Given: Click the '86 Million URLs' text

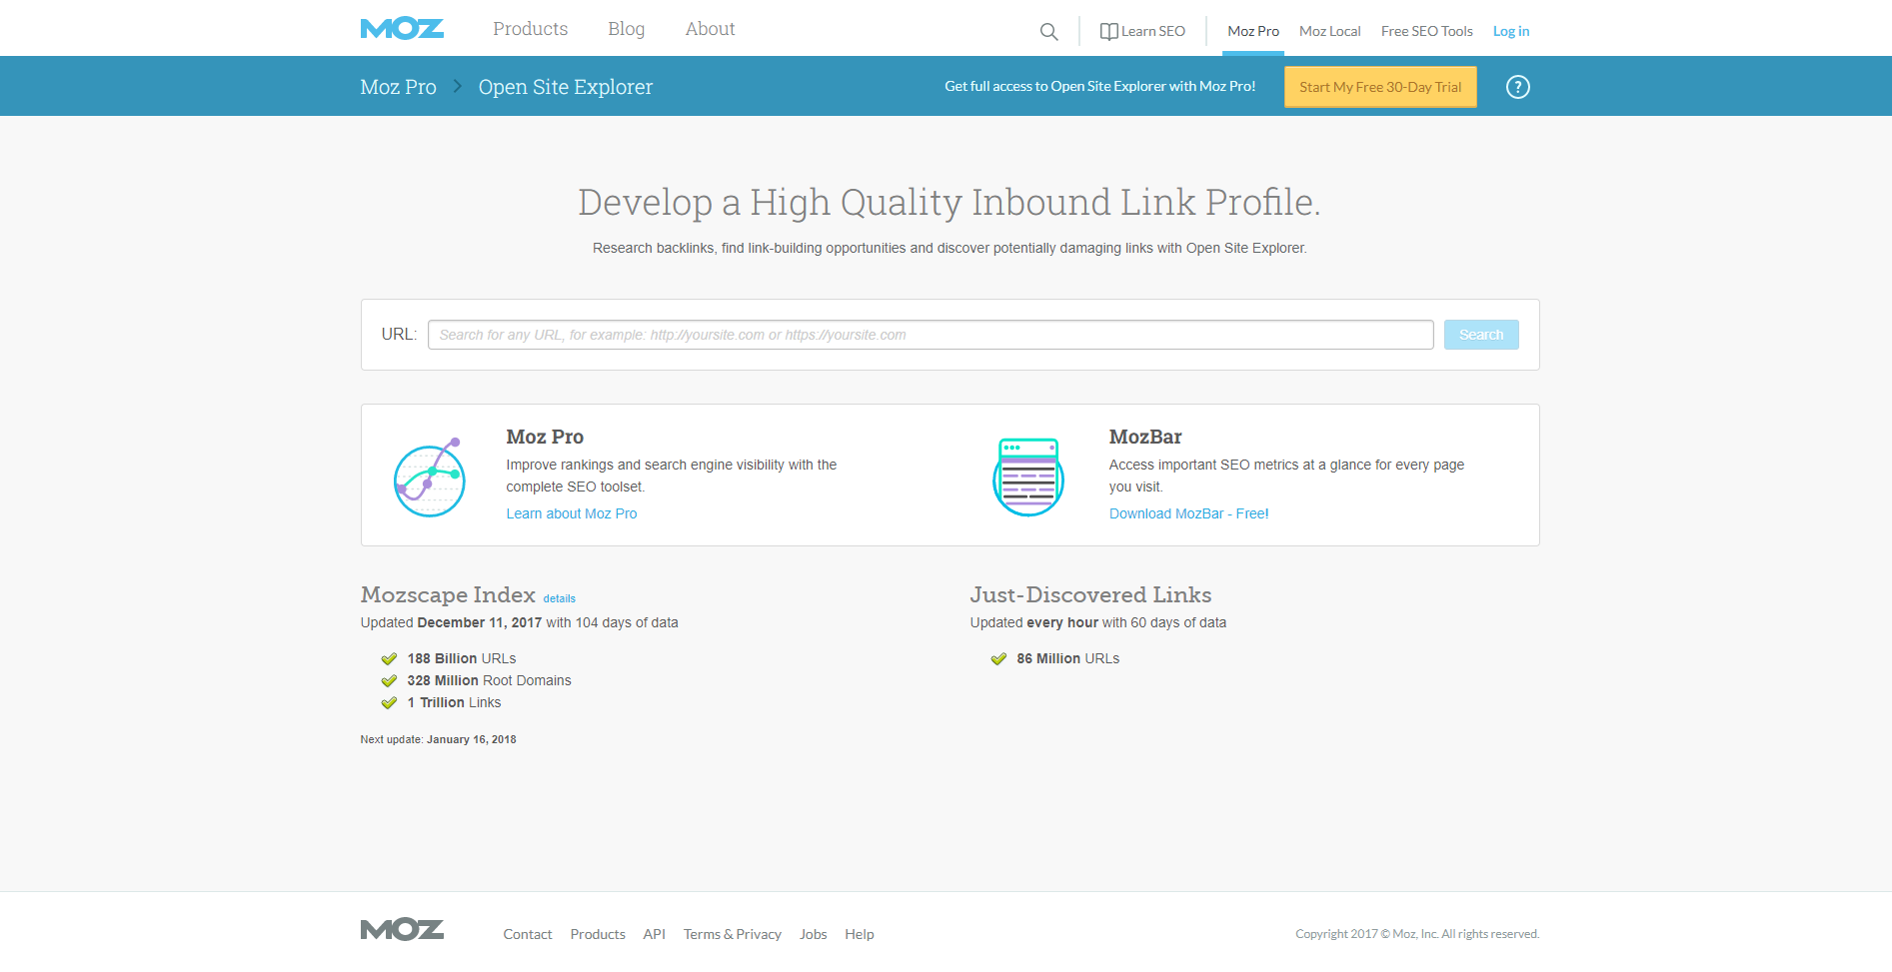Looking at the screenshot, I should [1067, 658].
